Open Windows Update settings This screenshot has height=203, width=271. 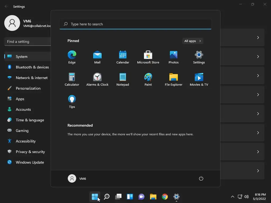pyautogui.click(x=27, y=162)
